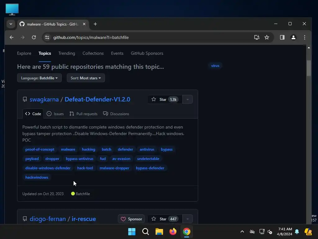Click the browser forward arrow
318x239 pixels.
pyautogui.click(x=23, y=37)
